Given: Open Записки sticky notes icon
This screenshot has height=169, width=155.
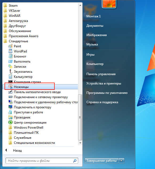Looking at the screenshot, I should point(10,67).
